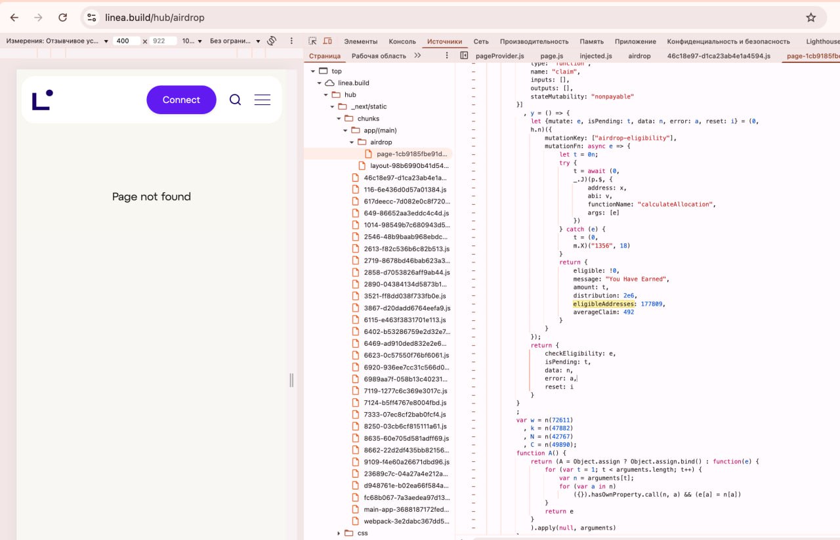
Task: Collapse the hub folder
Action: pyautogui.click(x=325, y=94)
